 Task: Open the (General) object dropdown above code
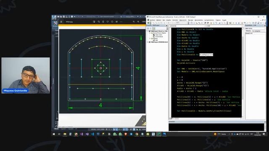187,26
